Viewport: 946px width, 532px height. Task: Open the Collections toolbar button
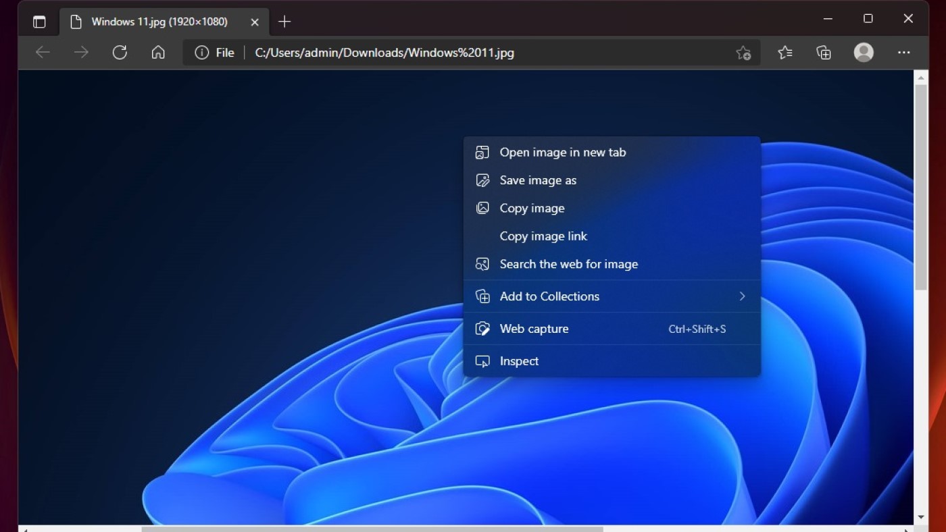[824, 53]
